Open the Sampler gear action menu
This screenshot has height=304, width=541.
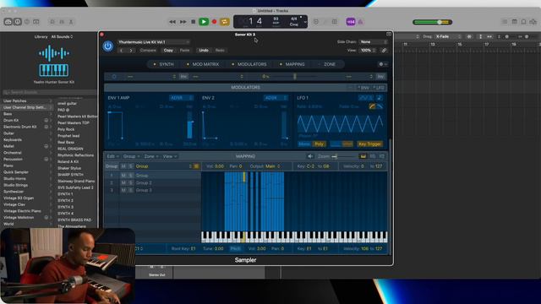click(x=383, y=64)
